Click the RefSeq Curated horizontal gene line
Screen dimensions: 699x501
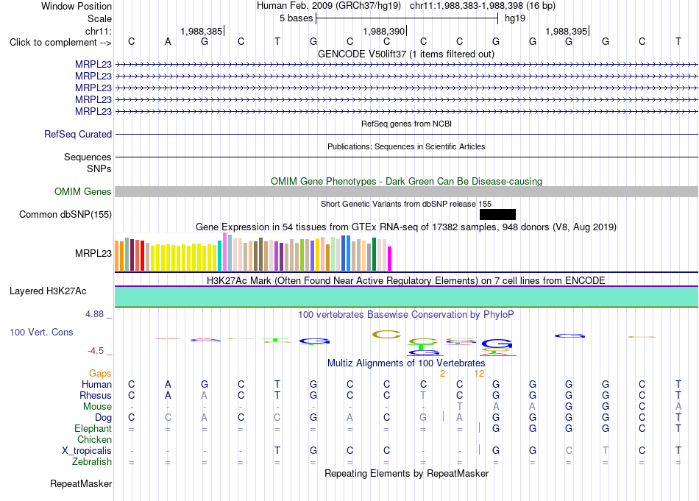[x=406, y=134]
